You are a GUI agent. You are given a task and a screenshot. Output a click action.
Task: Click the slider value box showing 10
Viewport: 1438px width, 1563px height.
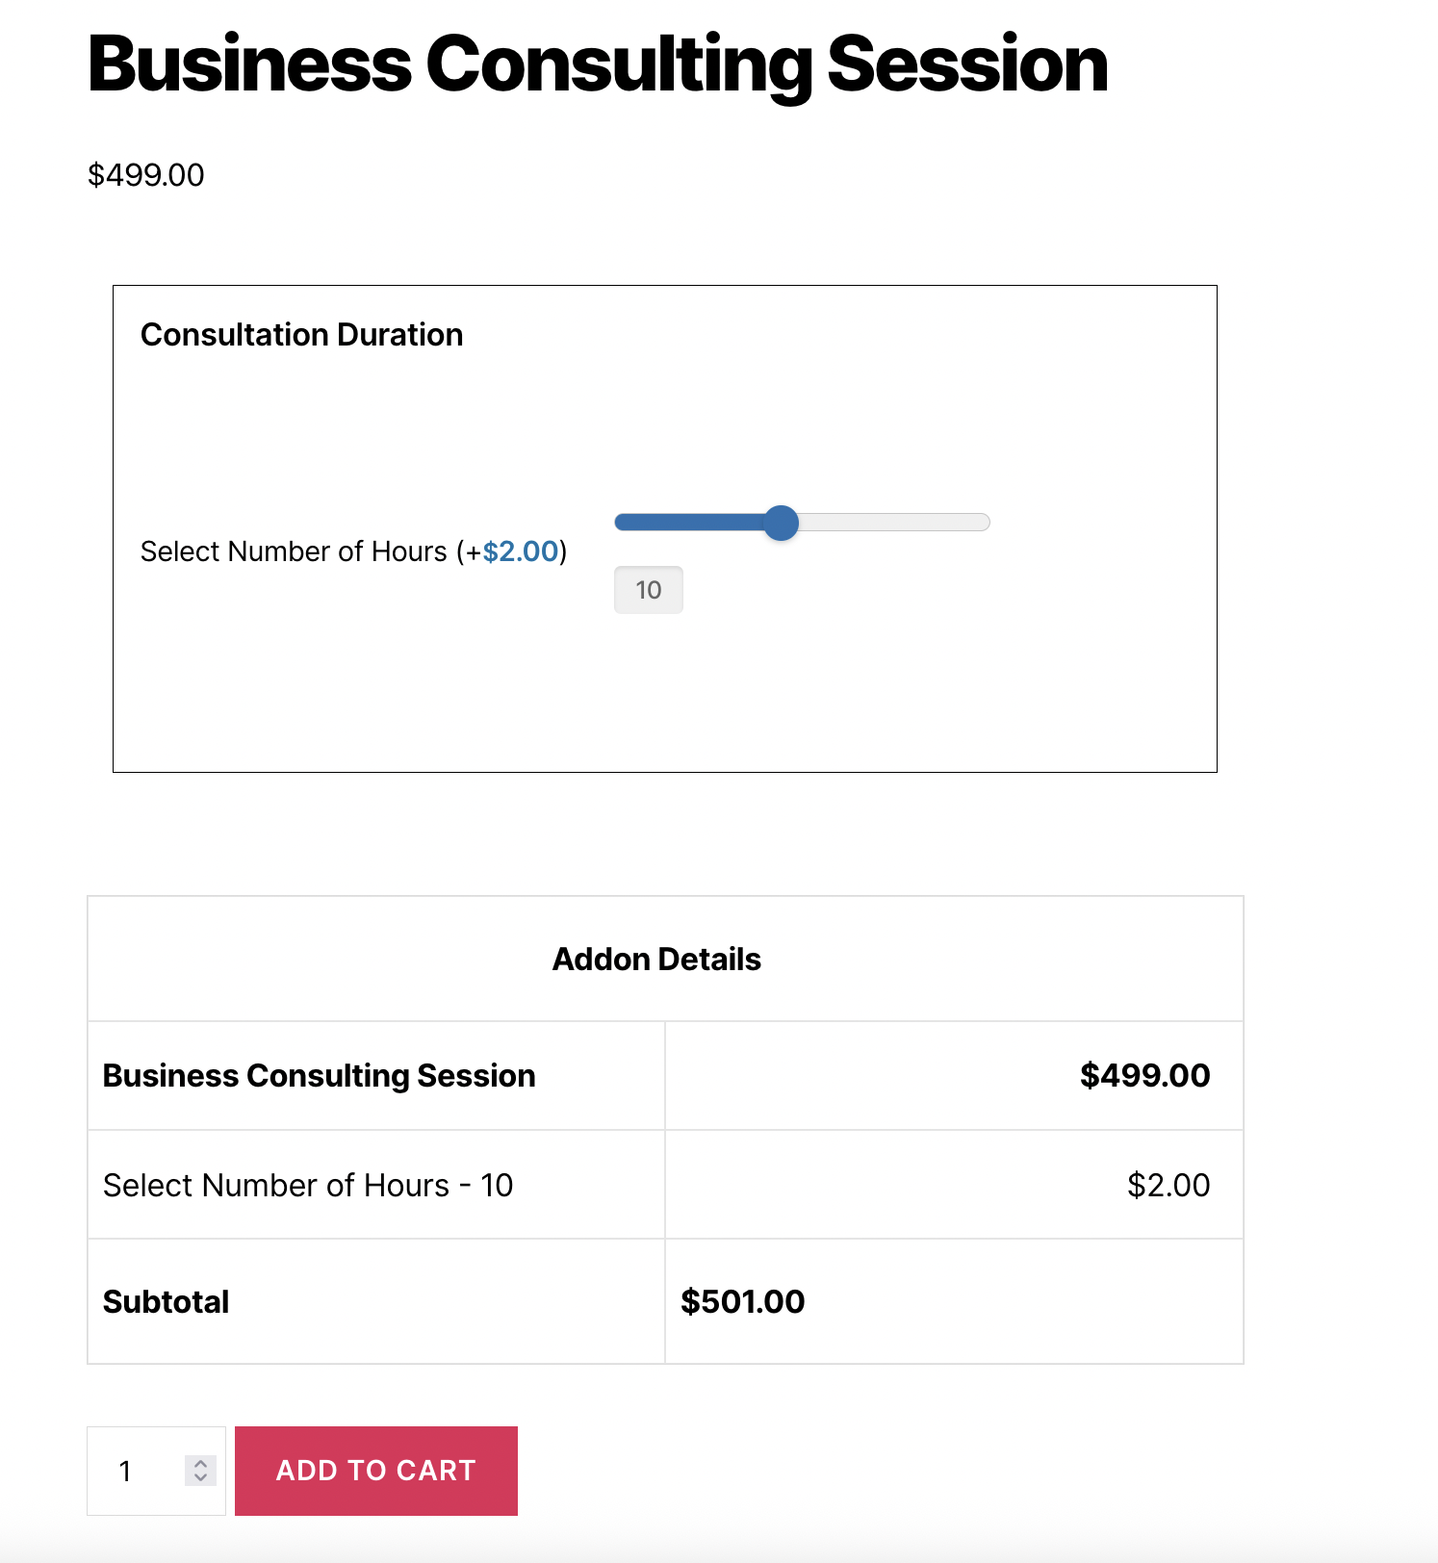pyautogui.click(x=649, y=590)
